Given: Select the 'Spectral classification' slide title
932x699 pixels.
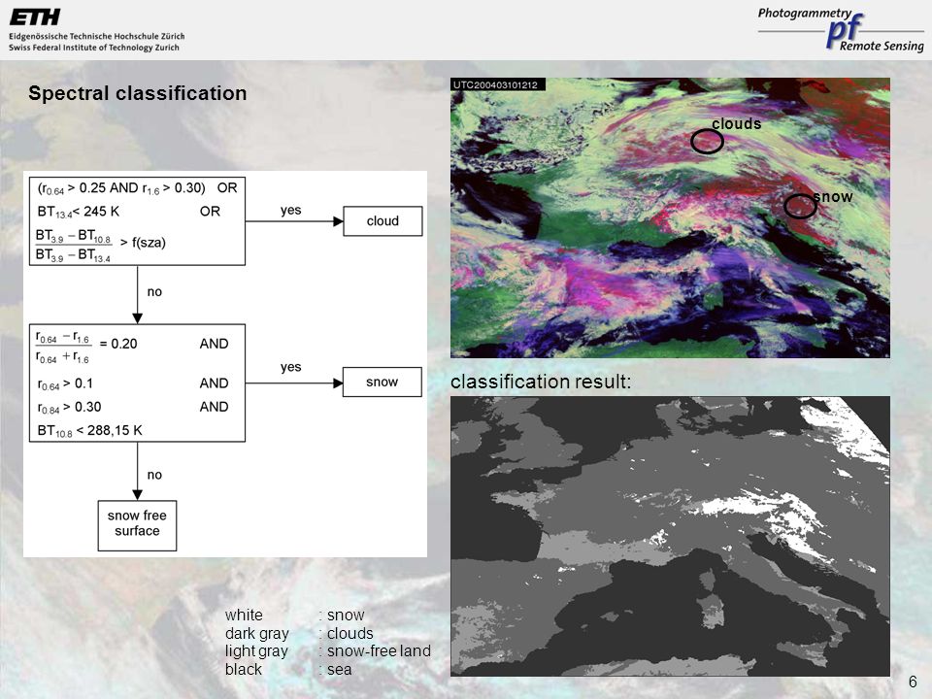Looking at the screenshot, I should click(x=137, y=93).
